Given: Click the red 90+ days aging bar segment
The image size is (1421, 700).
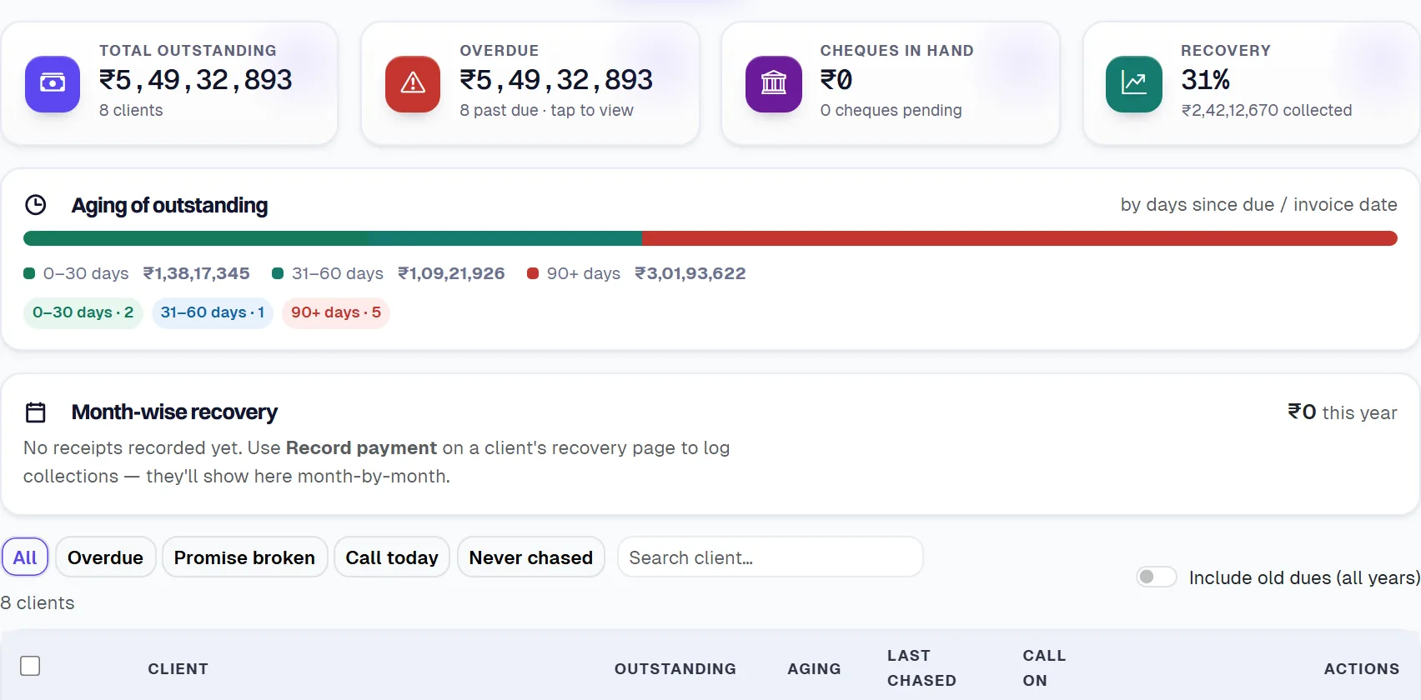Looking at the screenshot, I should (x=1019, y=238).
